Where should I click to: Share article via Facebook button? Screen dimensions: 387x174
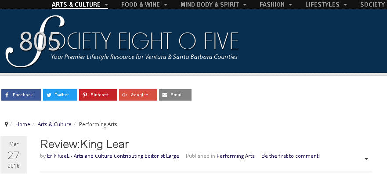click(x=21, y=95)
